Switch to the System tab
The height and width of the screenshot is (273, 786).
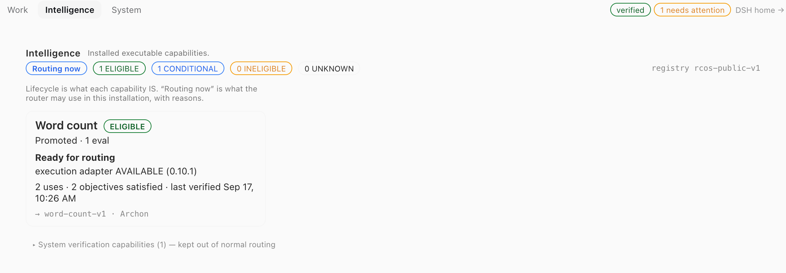click(126, 10)
